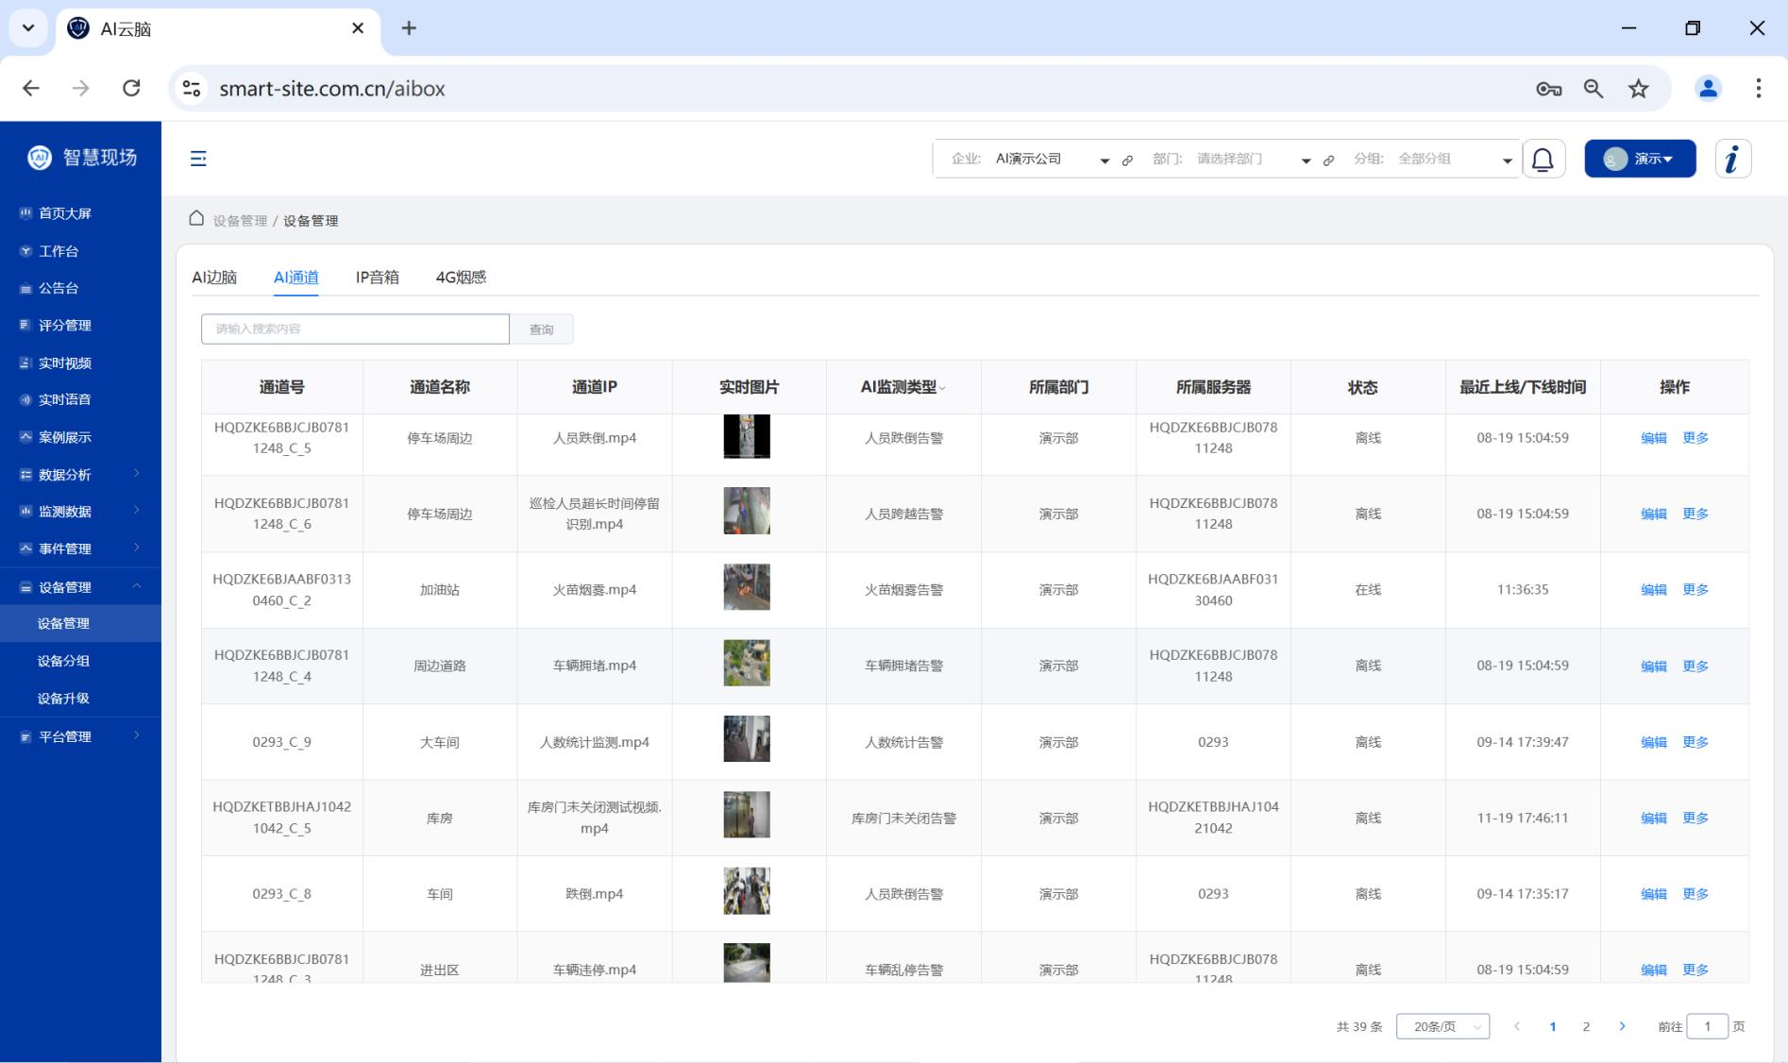Click the browser address bar URL
This screenshot has height=1063, width=1788.
pos(332,89)
